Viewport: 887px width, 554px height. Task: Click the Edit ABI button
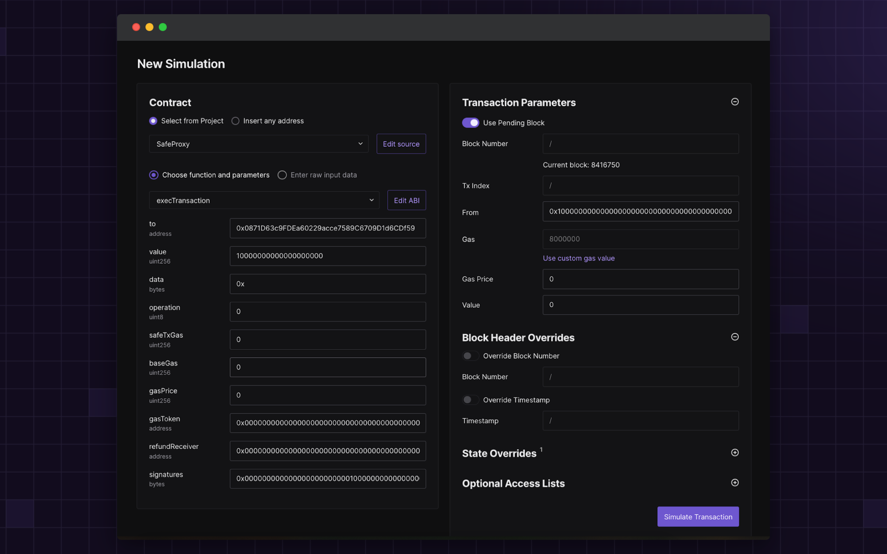tap(406, 200)
